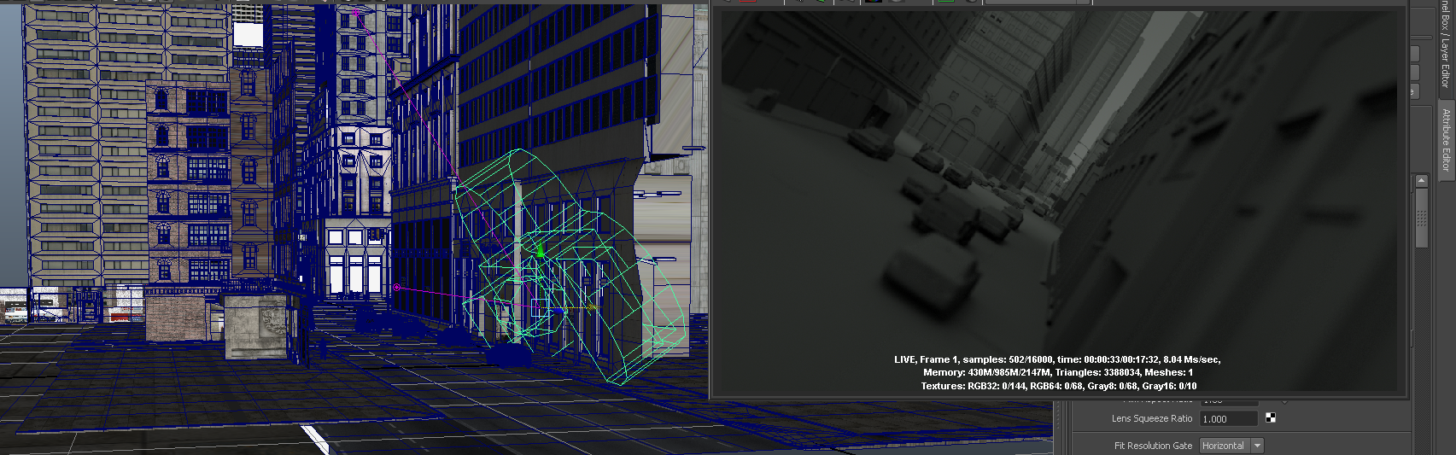Image resolution: width=1456 pixels, height=455 pixels.
Task: Click the Attribute Editor vertical scrollbar thumb
Action: pos(1421,218)
